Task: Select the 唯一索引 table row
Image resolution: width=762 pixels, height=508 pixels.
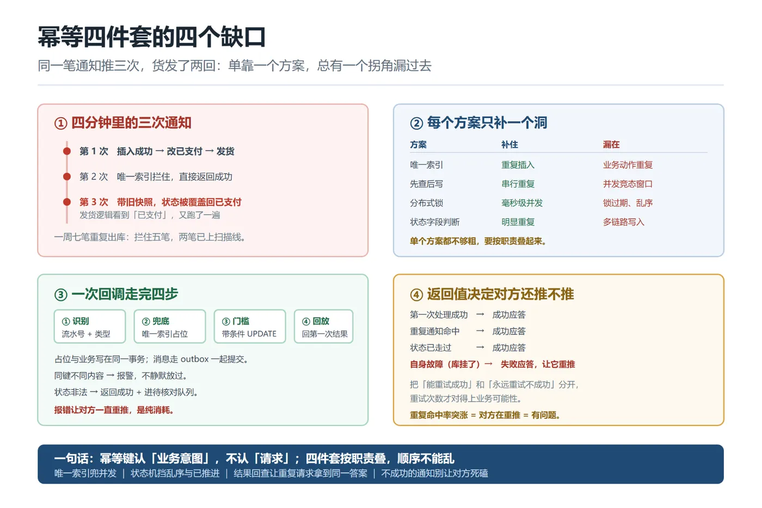Action: click(x=558, y=165)
